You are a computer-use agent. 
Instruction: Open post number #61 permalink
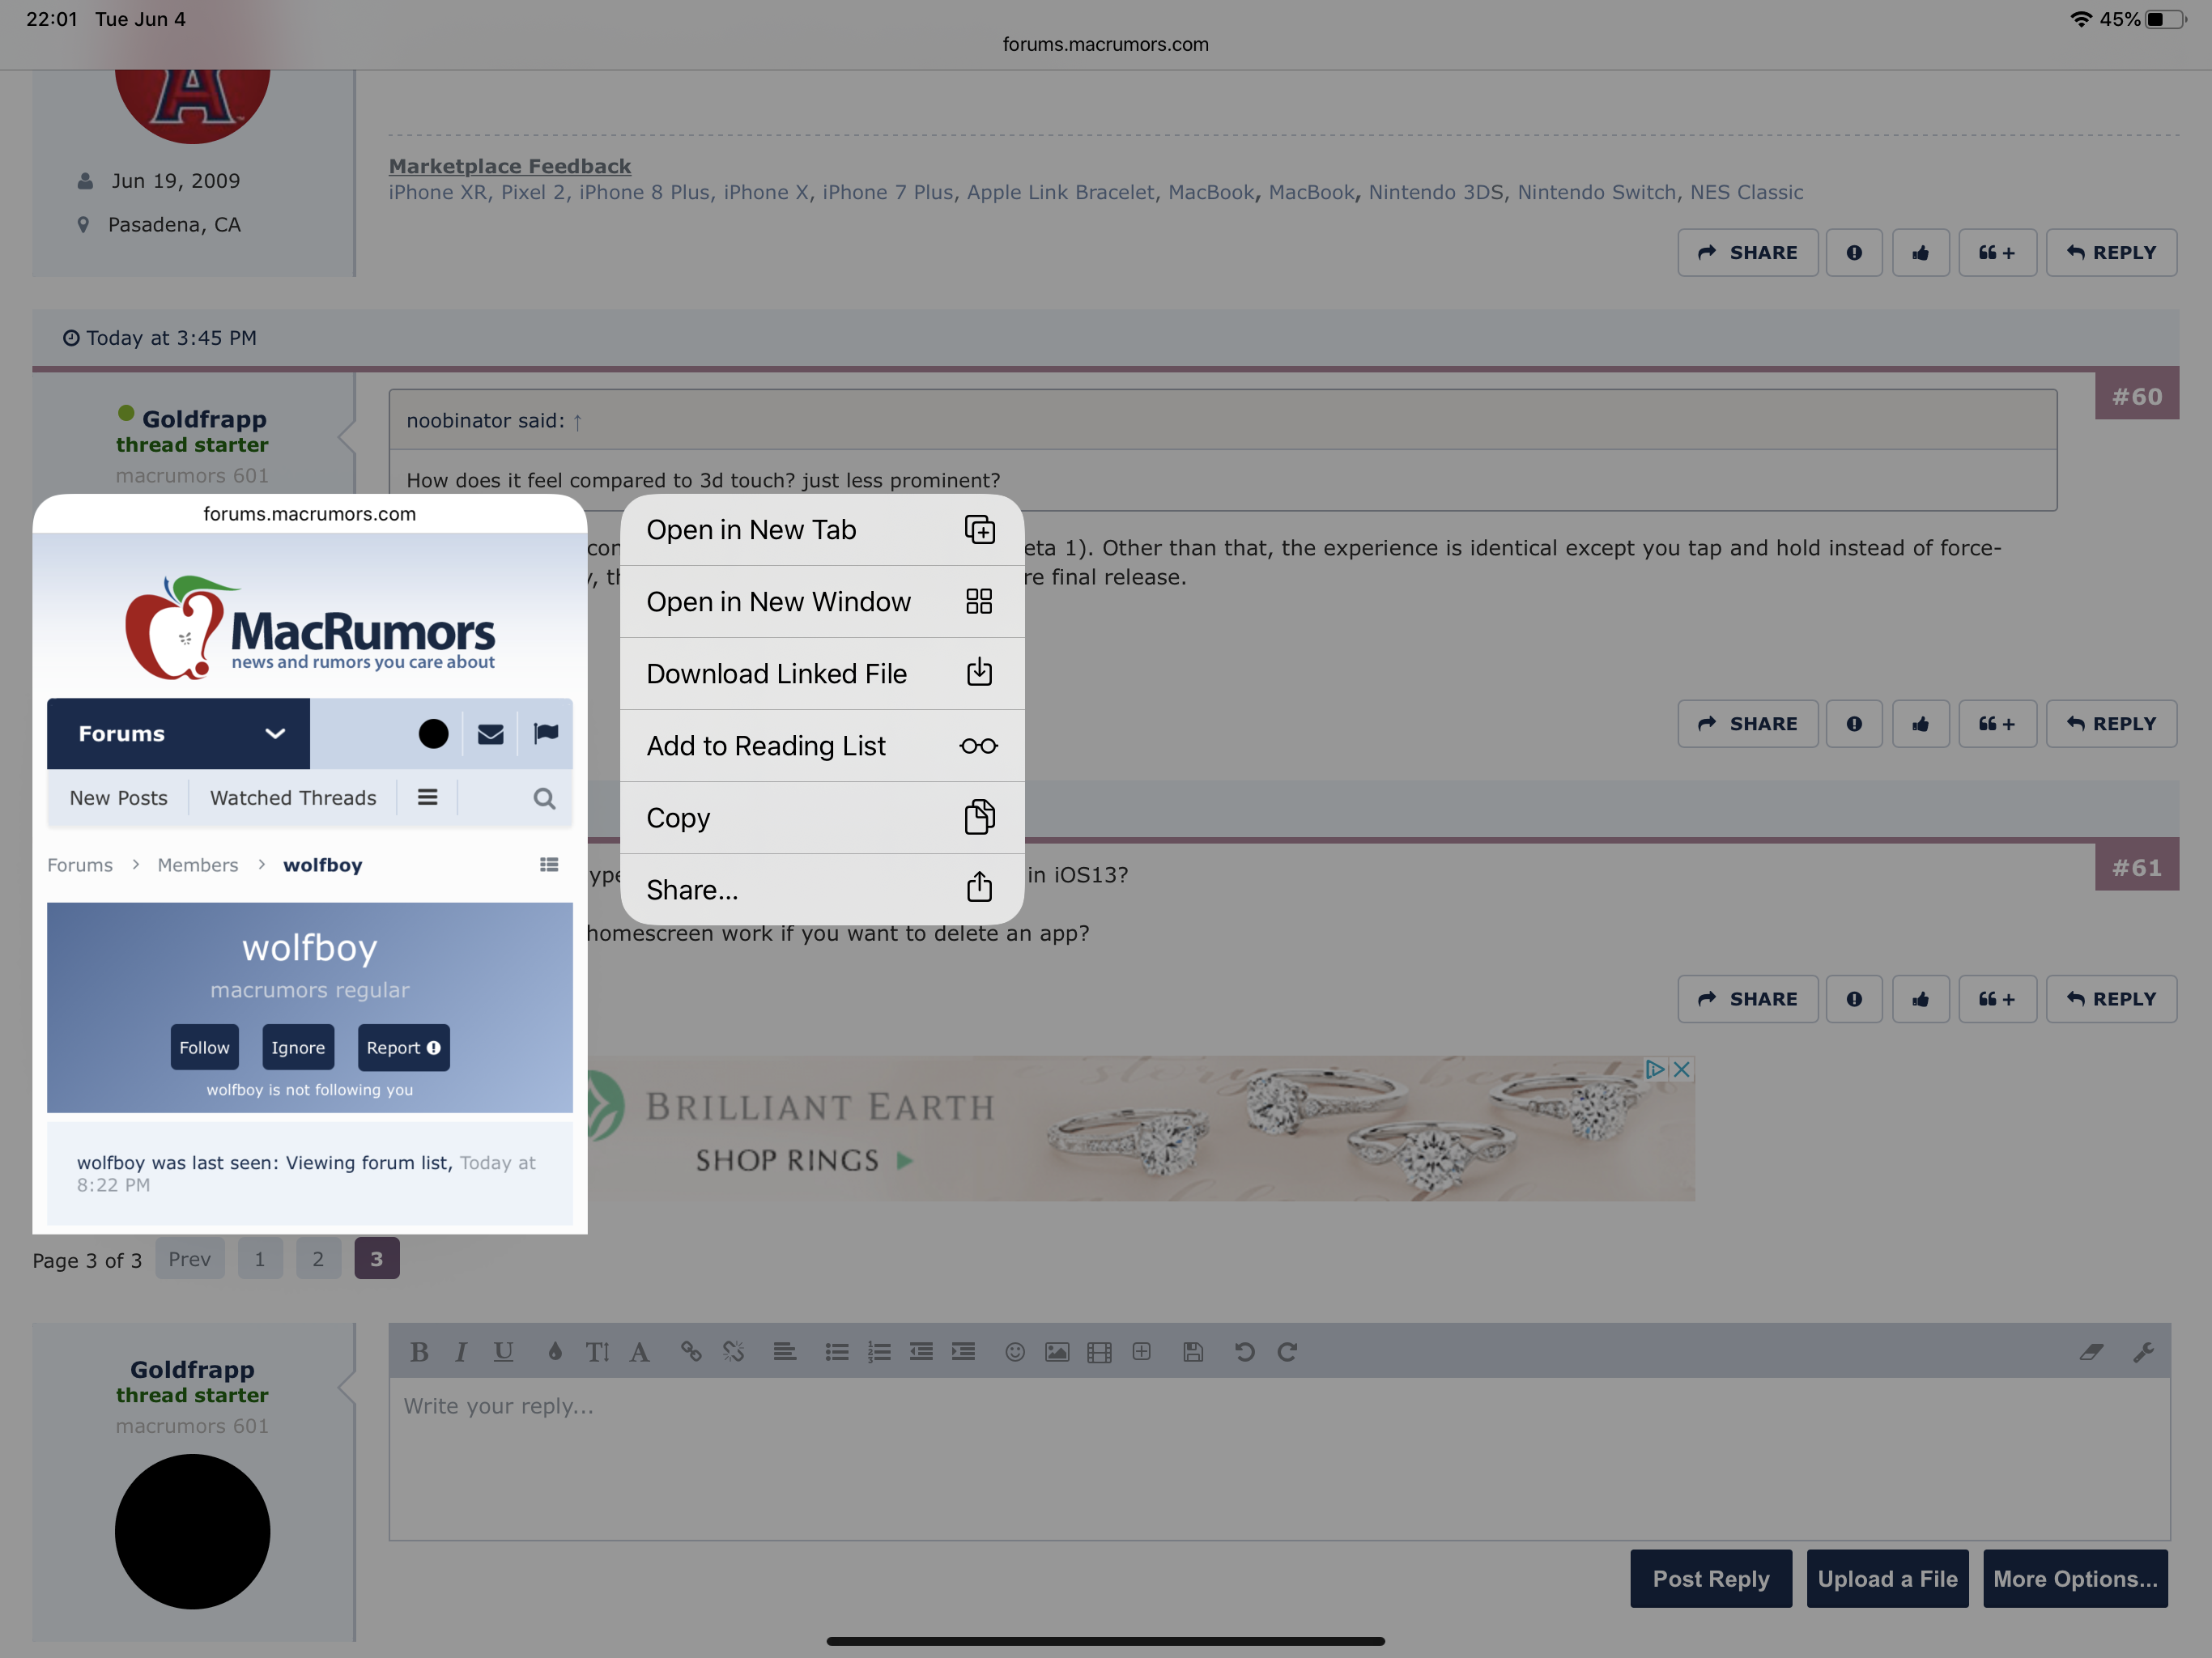point(2137,867)
